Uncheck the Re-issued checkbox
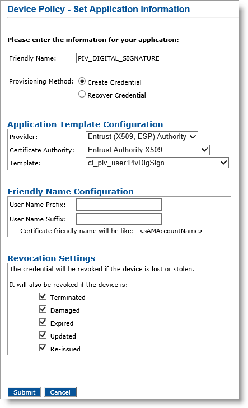This screenshot has height=408, width=248. tap(43, 348)
